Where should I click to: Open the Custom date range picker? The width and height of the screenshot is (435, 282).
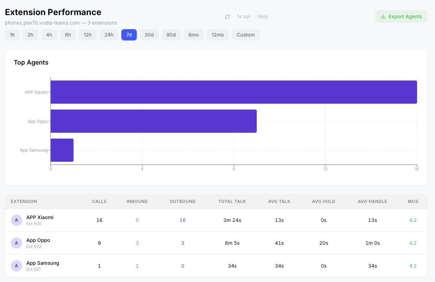(x=245, y=35)
